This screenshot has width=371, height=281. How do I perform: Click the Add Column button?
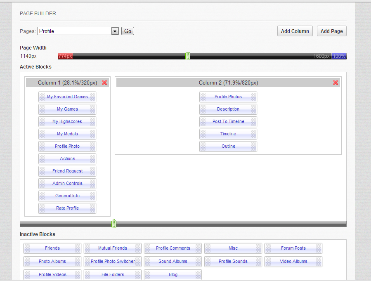tap(295, 31)
